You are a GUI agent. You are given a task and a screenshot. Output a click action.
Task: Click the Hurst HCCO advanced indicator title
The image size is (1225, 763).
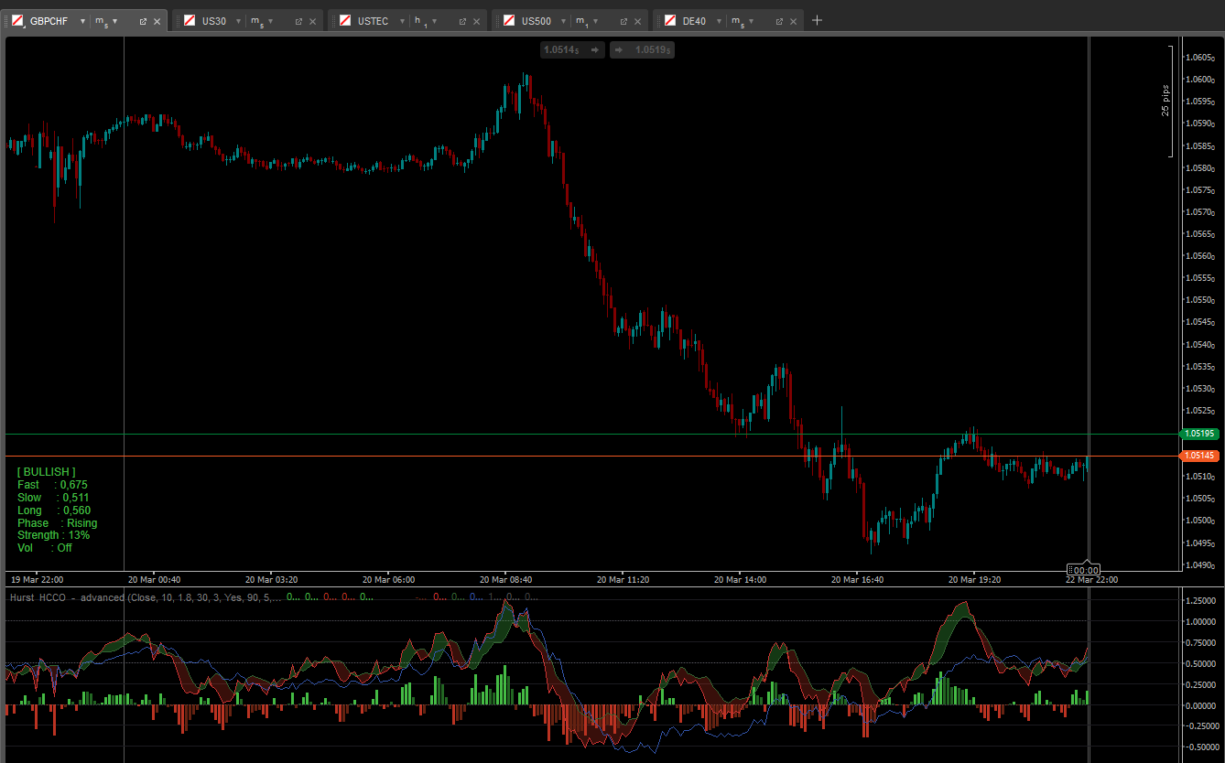click(67, 597)
